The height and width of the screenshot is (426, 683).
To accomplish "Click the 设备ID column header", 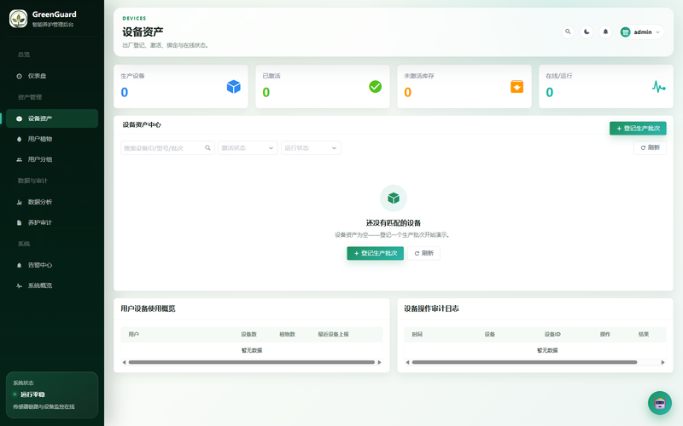I will [x=552, y=334].
